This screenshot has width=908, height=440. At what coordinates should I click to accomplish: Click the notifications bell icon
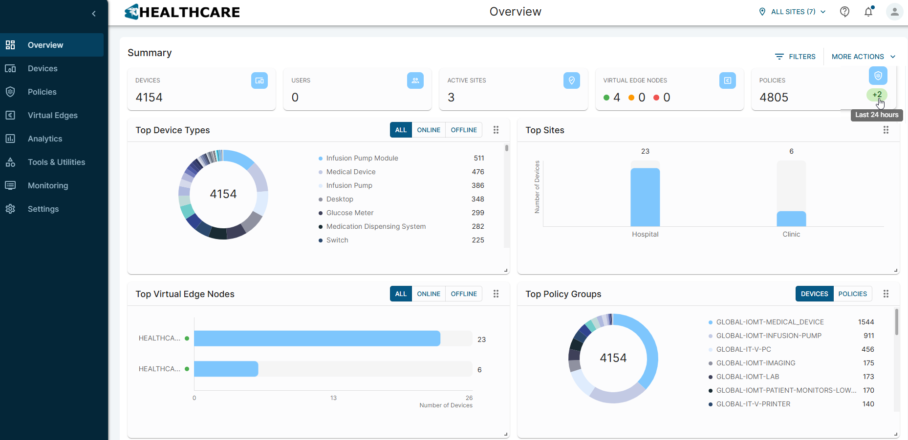tap(868, 12)
